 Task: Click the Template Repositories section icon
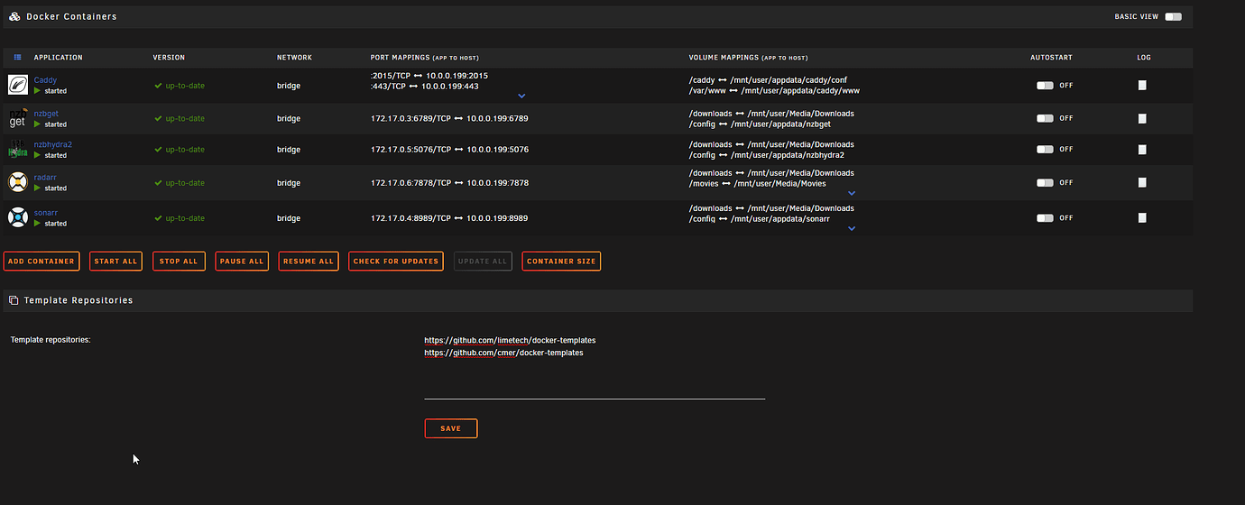click(x=14, y=300)
